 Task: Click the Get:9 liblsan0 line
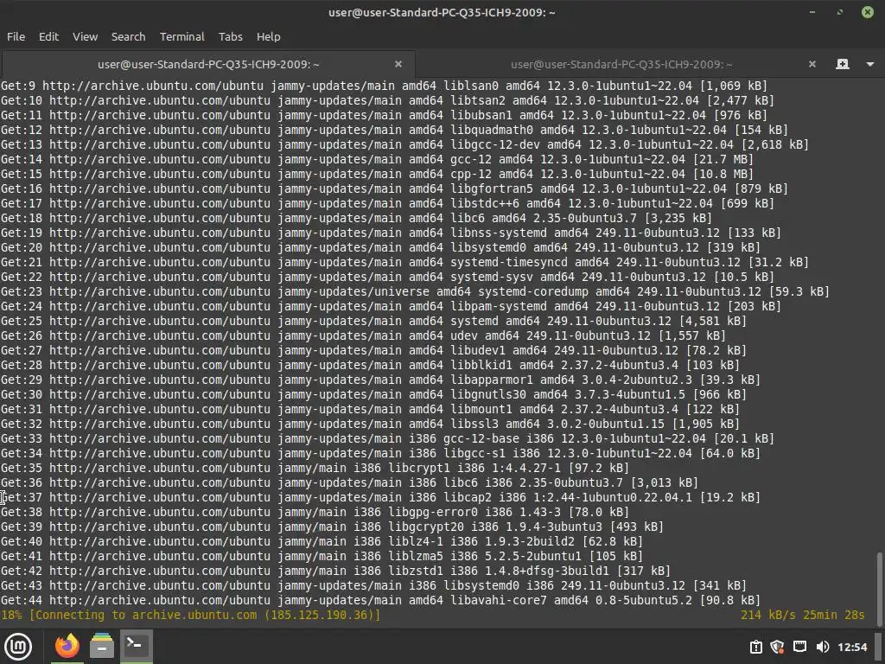click(384, 86)
